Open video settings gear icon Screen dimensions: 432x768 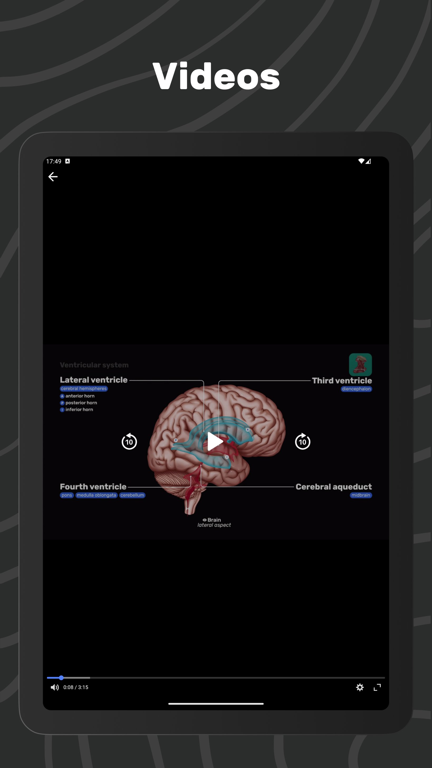pos(360,687)
